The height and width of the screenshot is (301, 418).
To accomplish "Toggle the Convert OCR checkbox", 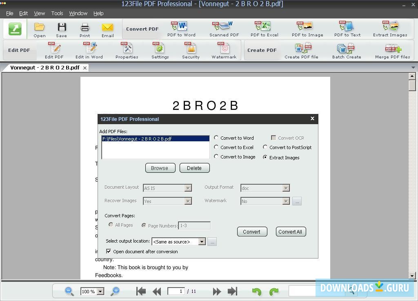I will tap(273, 138).
